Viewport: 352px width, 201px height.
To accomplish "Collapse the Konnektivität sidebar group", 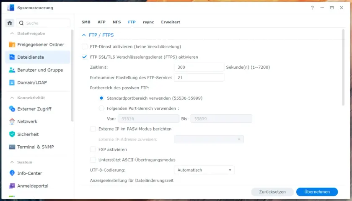I will [12, 98].
